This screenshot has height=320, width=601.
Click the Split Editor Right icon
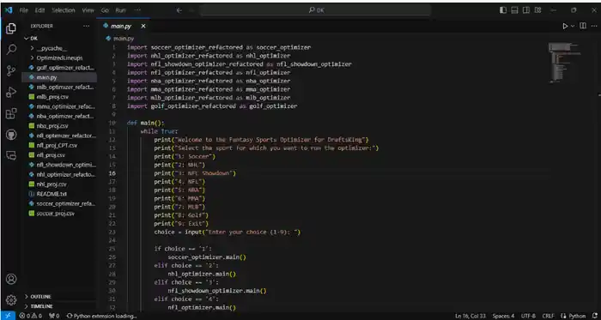[583, 26]
